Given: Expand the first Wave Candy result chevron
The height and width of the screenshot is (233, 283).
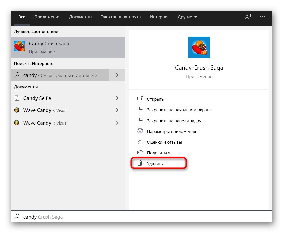Looking at the screenshot, I should coord(117,110).
